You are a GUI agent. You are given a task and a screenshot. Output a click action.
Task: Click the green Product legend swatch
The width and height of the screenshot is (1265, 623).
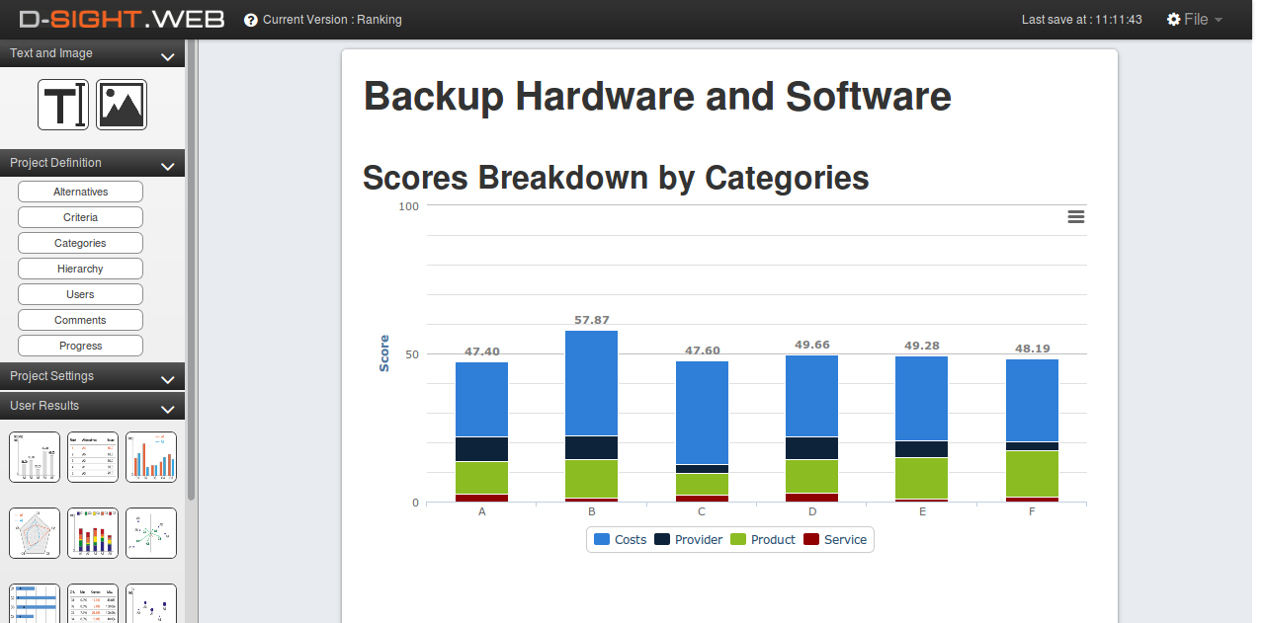coord(738,540)
